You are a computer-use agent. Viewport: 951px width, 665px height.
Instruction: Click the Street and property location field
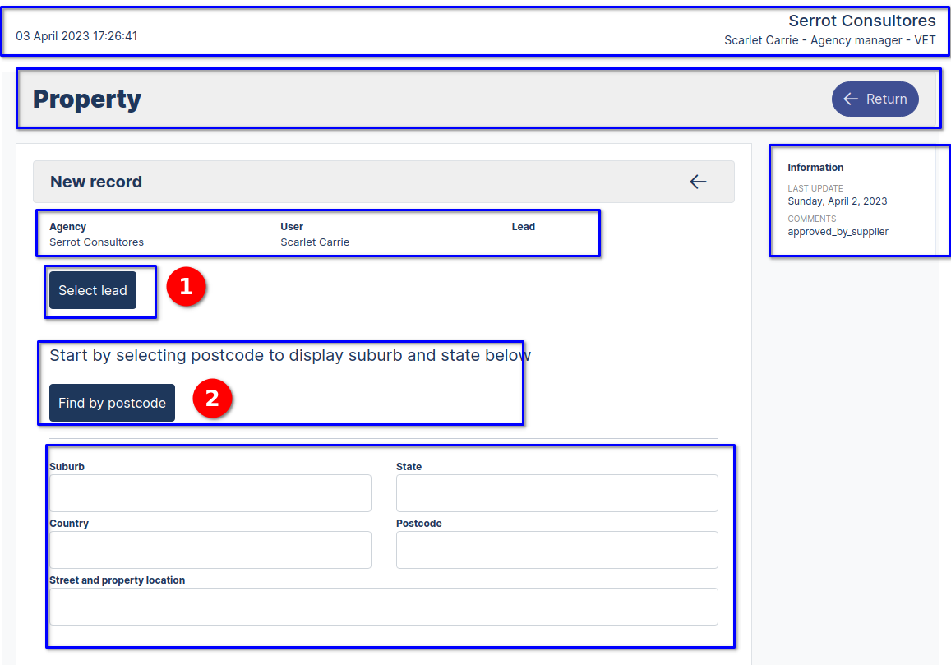coord(384,606)
